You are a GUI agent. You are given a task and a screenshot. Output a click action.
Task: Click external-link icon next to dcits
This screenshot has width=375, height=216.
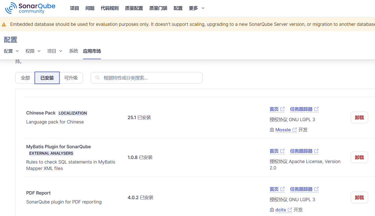[x=290, y=210]
